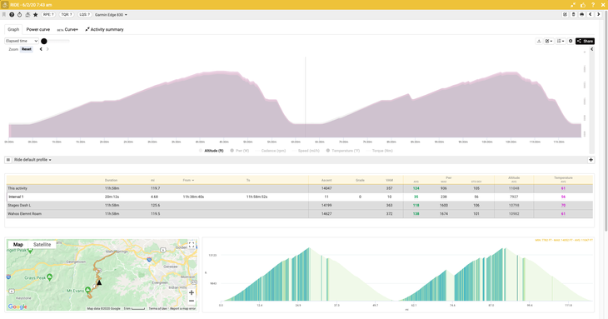Image resolution: width=608 pixels, height=319 pixels.
Task: Open help via title bar question mark
Action: point(593,5)
